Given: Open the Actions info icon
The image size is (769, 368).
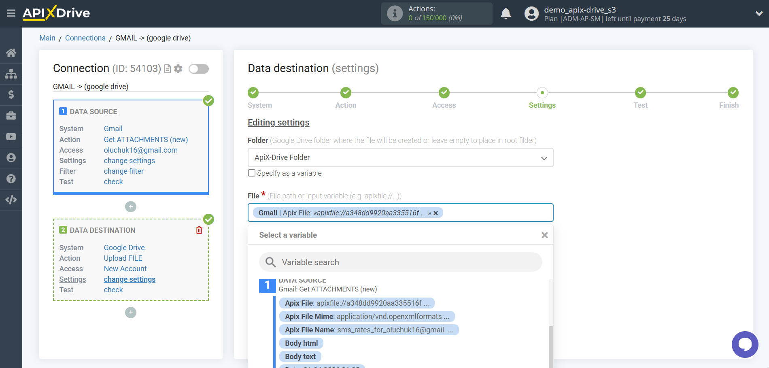Looking at the screenshot, I should click(395, 13).
